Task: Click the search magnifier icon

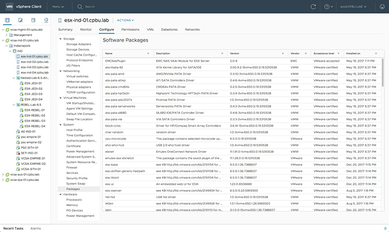Action: 80,7
